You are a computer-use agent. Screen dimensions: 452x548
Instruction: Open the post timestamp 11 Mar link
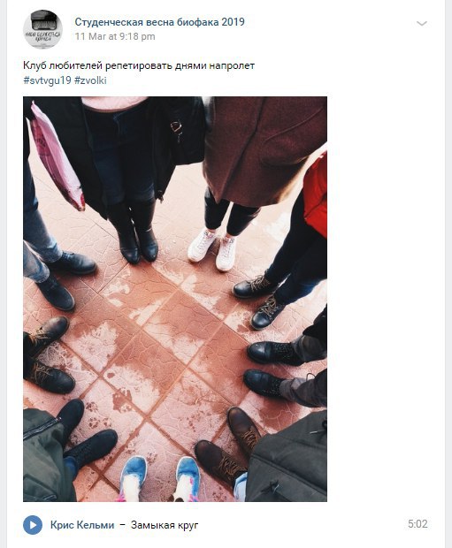point(115,36)
